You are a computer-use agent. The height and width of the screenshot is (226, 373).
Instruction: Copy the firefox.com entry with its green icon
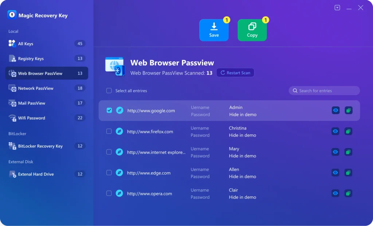[x=348, y=131]
